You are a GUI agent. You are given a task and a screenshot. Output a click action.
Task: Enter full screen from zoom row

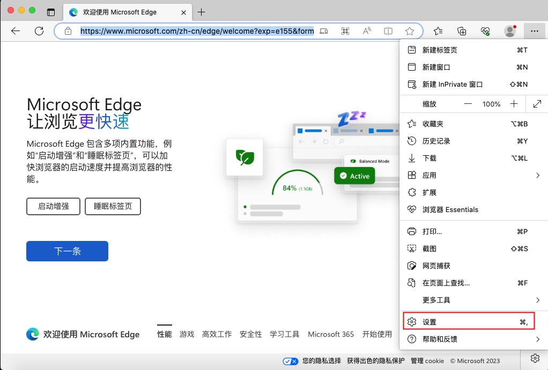point(537,104)
